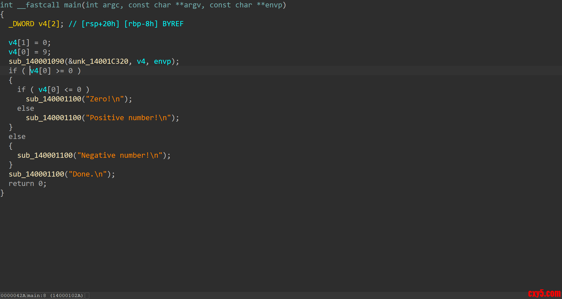Select sub_140001100 call printing "Done."
The image size is (562, 299).
pos(36,174)
